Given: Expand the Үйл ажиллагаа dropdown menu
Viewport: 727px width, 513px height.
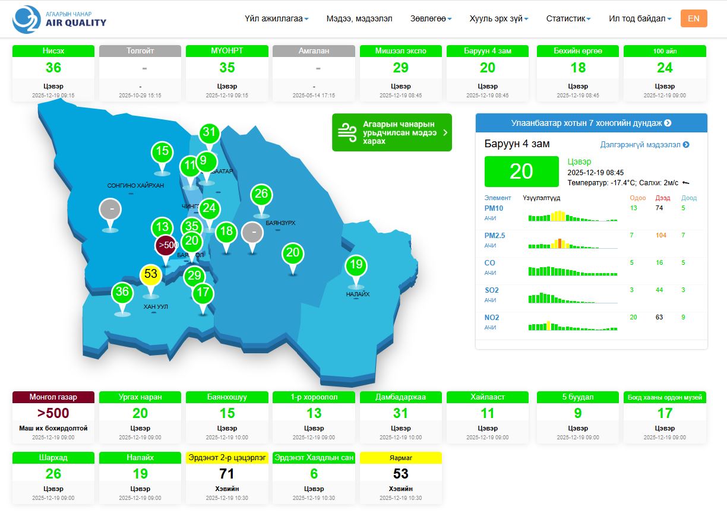Looking at the screenshot, I should 276,18.
